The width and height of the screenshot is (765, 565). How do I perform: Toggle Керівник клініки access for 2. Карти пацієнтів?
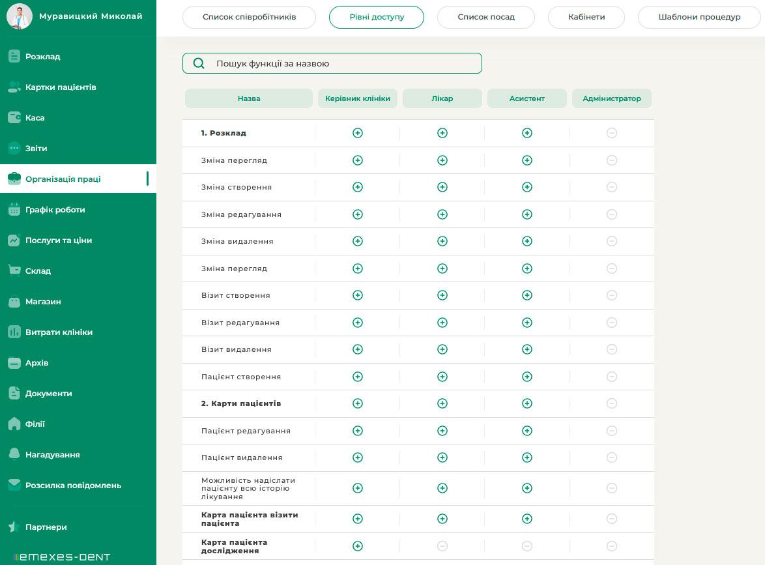[x=358, y=403]
